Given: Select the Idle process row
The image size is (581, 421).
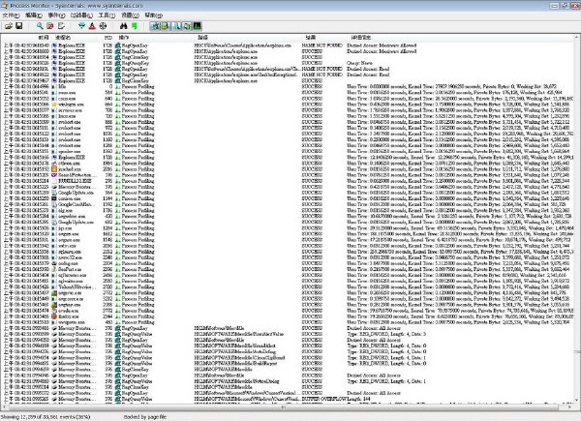Looking at the screenshot, I should (289, 87).
